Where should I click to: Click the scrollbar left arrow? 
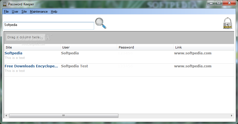click(x=6, y=116)
